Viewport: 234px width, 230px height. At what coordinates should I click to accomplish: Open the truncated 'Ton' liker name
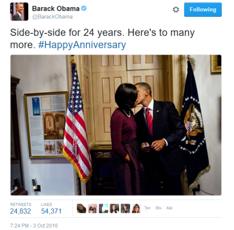(147, 208)
